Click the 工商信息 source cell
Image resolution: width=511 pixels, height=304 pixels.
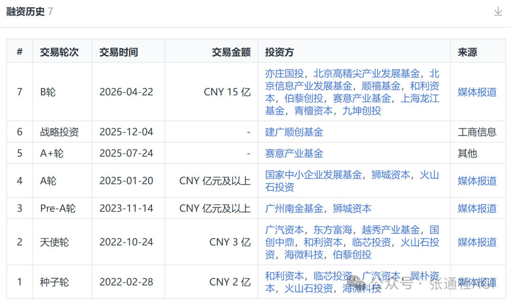[x=477, y=132]
